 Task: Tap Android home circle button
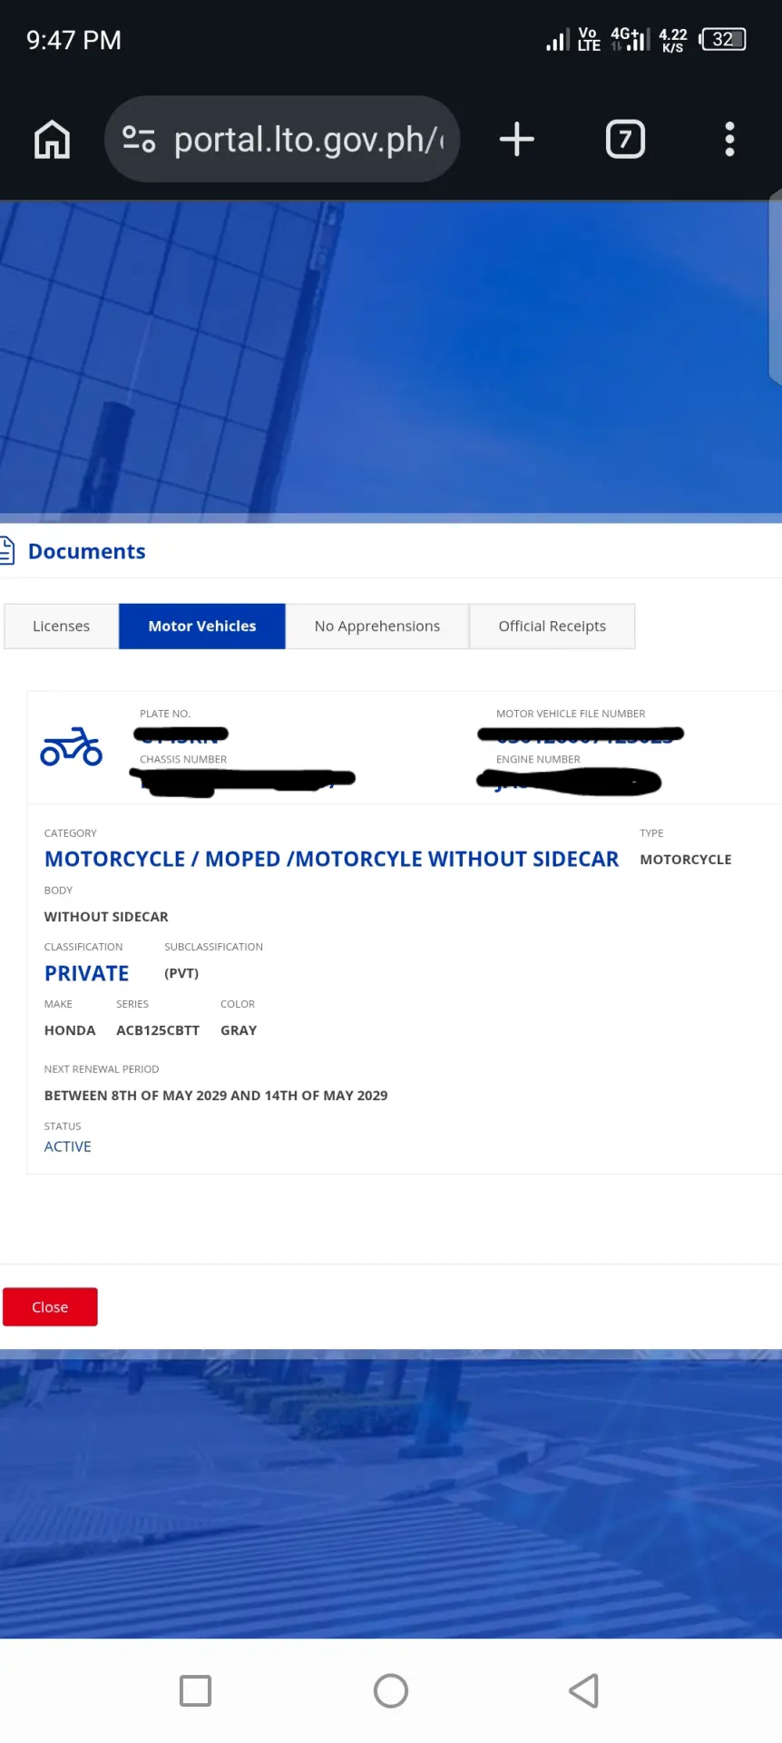(391, 1691)
